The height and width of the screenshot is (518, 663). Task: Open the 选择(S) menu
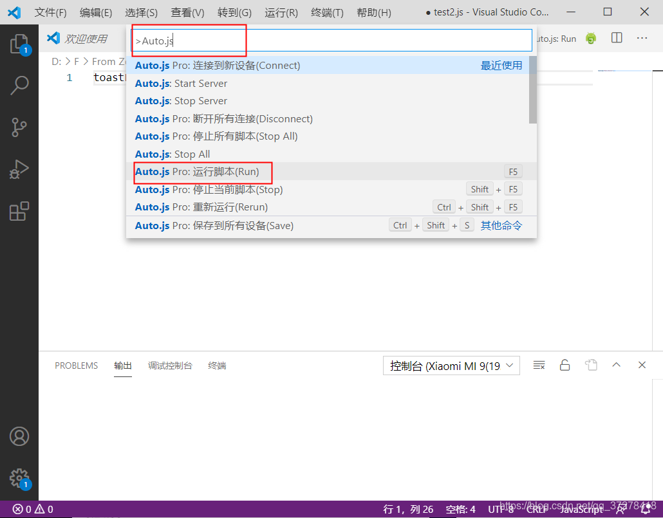tap(141, 13)
